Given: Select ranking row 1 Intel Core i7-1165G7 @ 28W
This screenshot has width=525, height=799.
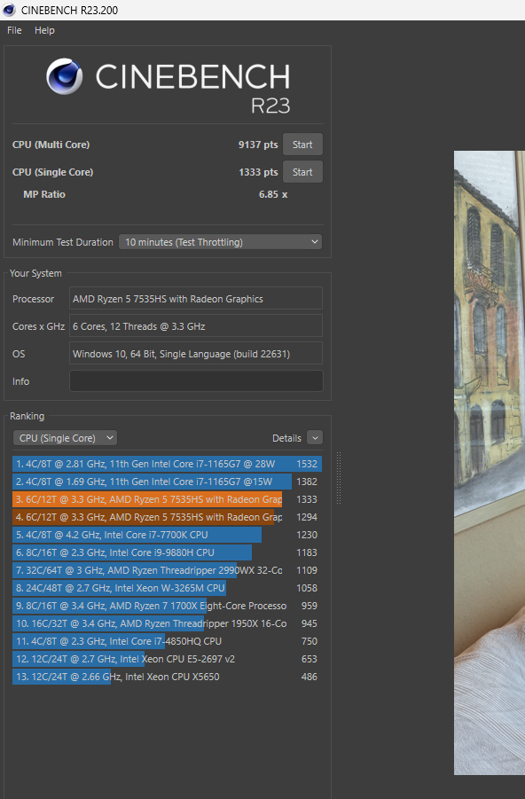Looking at the screenshot, I should pos(168,464).
